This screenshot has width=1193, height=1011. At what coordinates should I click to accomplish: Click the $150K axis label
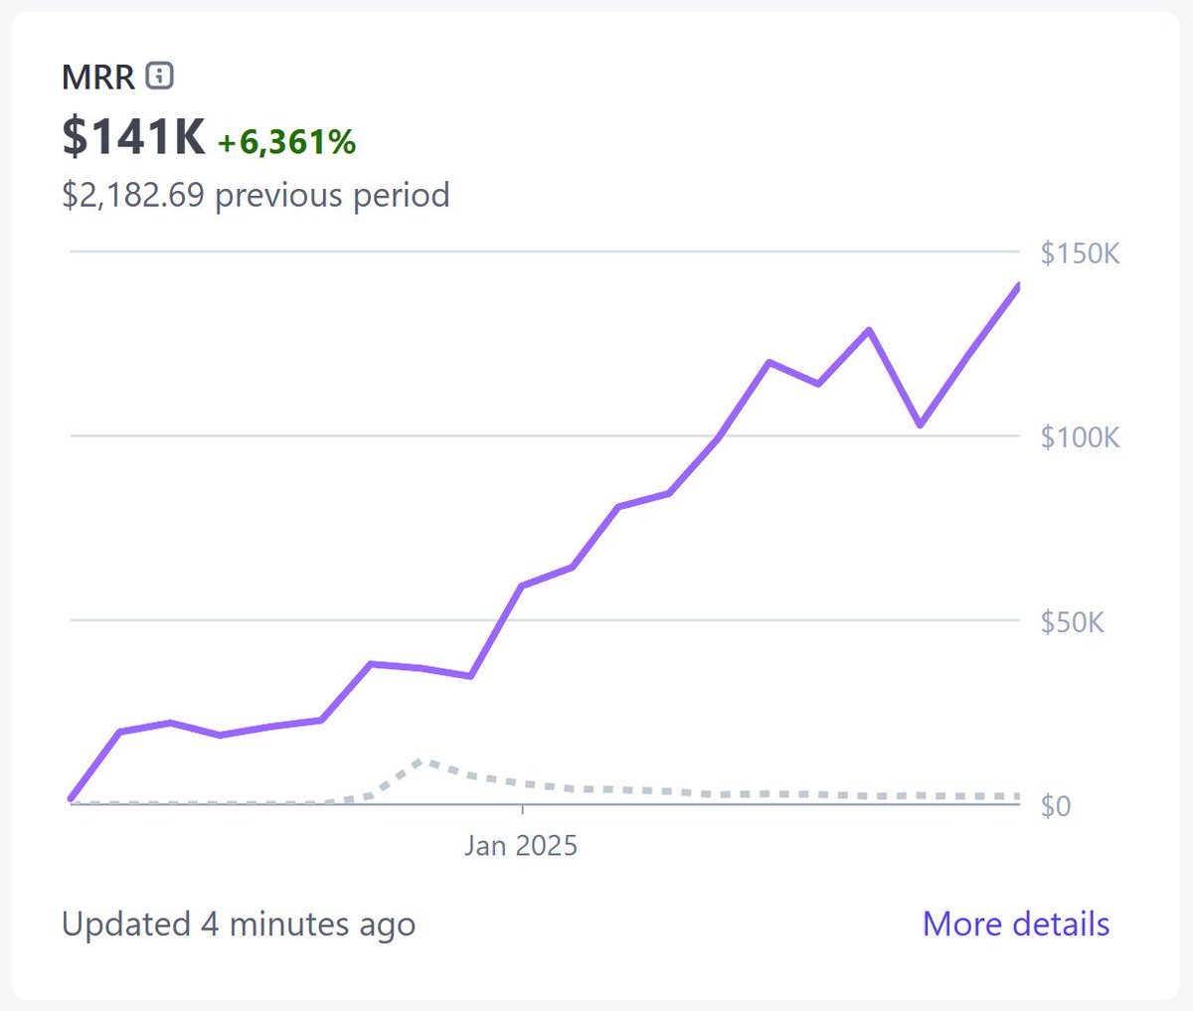(1080, 253)
